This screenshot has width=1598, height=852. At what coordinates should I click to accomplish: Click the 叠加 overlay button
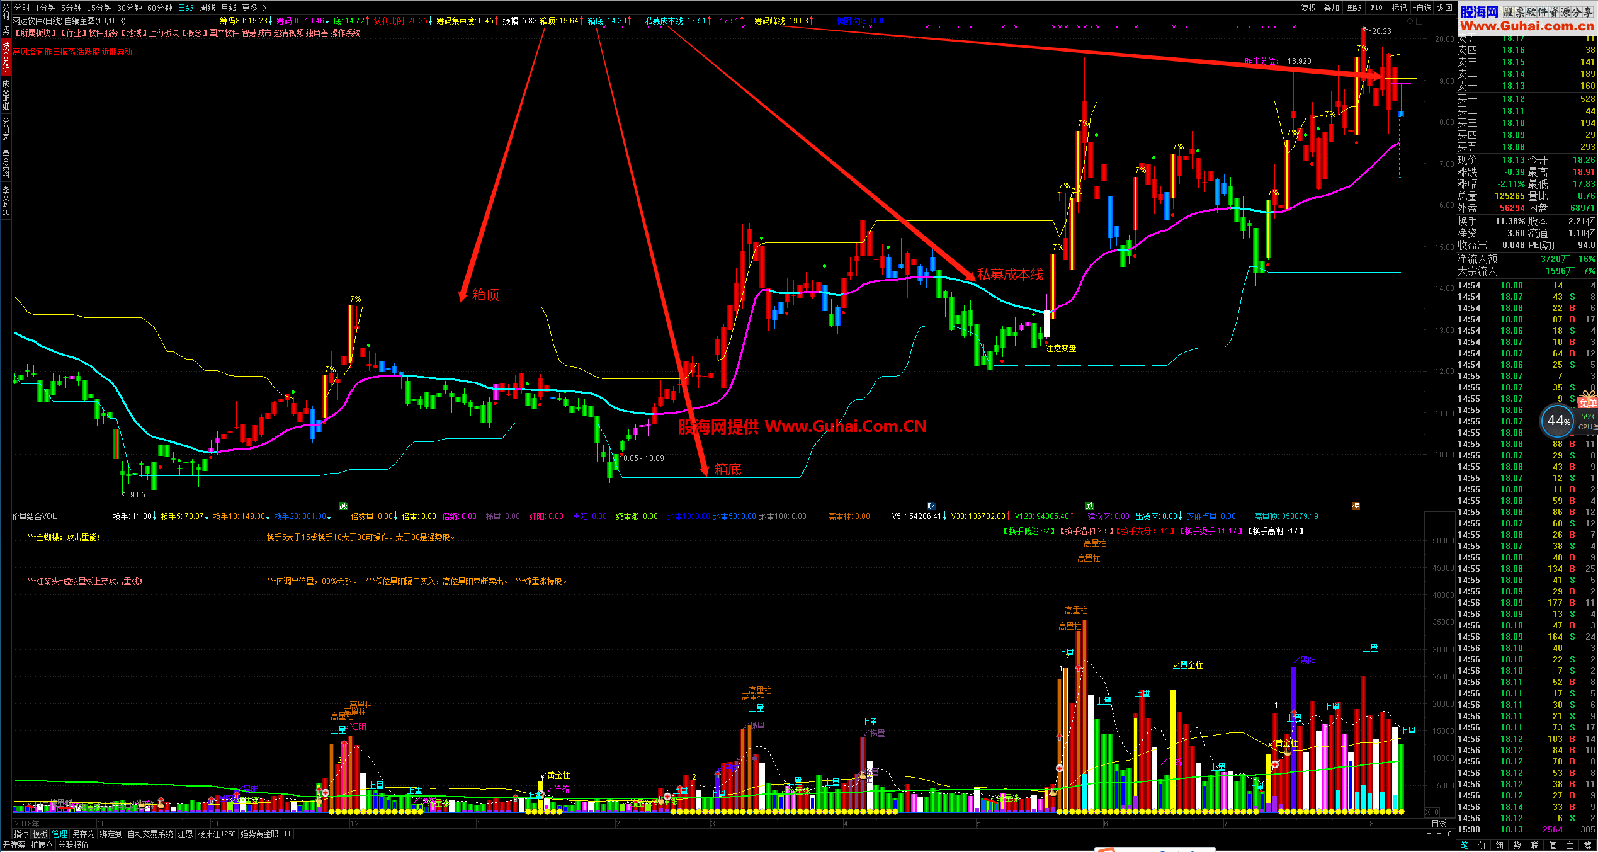click(1332, 8)
